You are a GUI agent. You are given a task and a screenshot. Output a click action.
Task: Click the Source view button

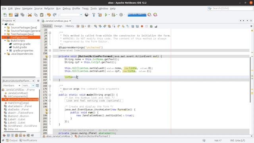pos(47,26)
